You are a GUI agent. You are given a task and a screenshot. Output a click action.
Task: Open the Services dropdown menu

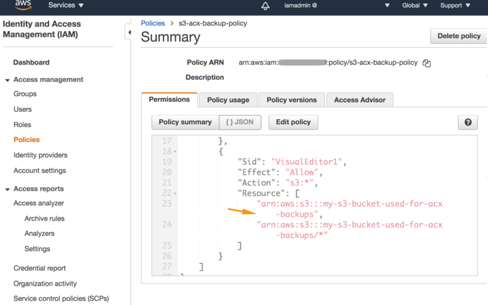(x=66, y=6)
